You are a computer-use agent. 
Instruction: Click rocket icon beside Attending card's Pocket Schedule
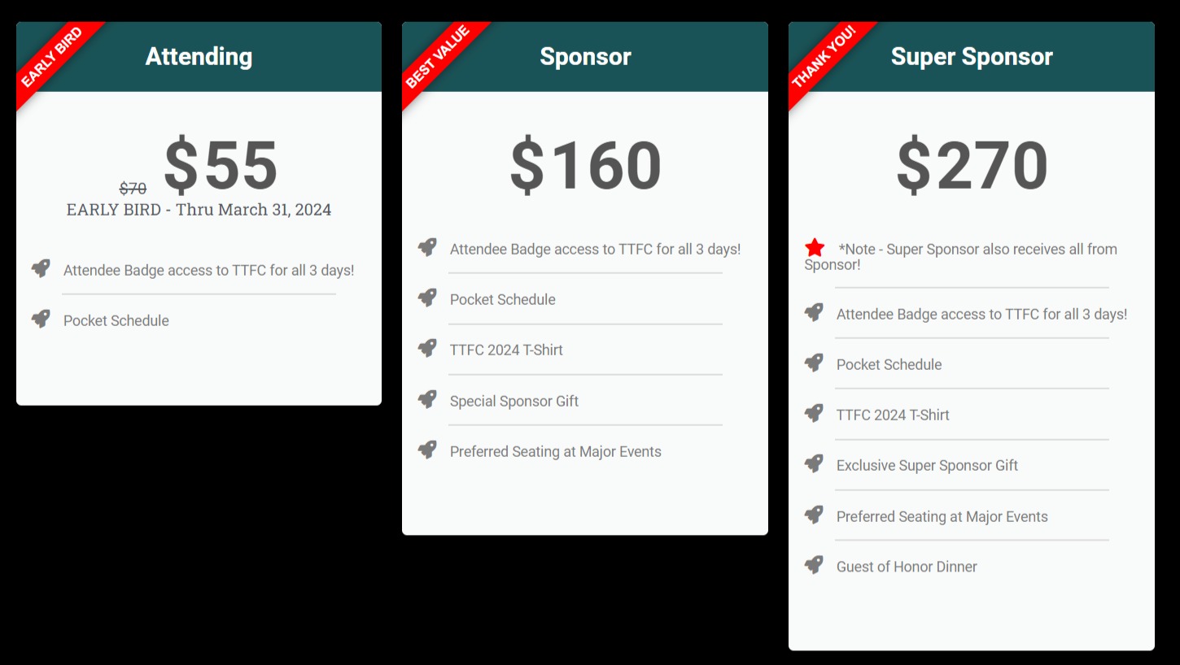pyautogui.click(x=41, y=319)
